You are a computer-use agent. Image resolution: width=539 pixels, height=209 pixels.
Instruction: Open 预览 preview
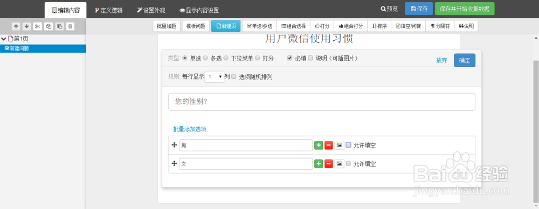[390, 9]
